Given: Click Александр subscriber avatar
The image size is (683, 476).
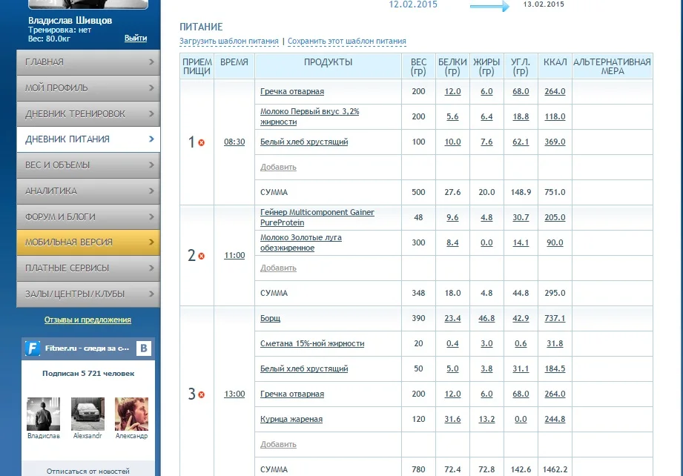Looking at the screenshot, I should coord(131,414).
